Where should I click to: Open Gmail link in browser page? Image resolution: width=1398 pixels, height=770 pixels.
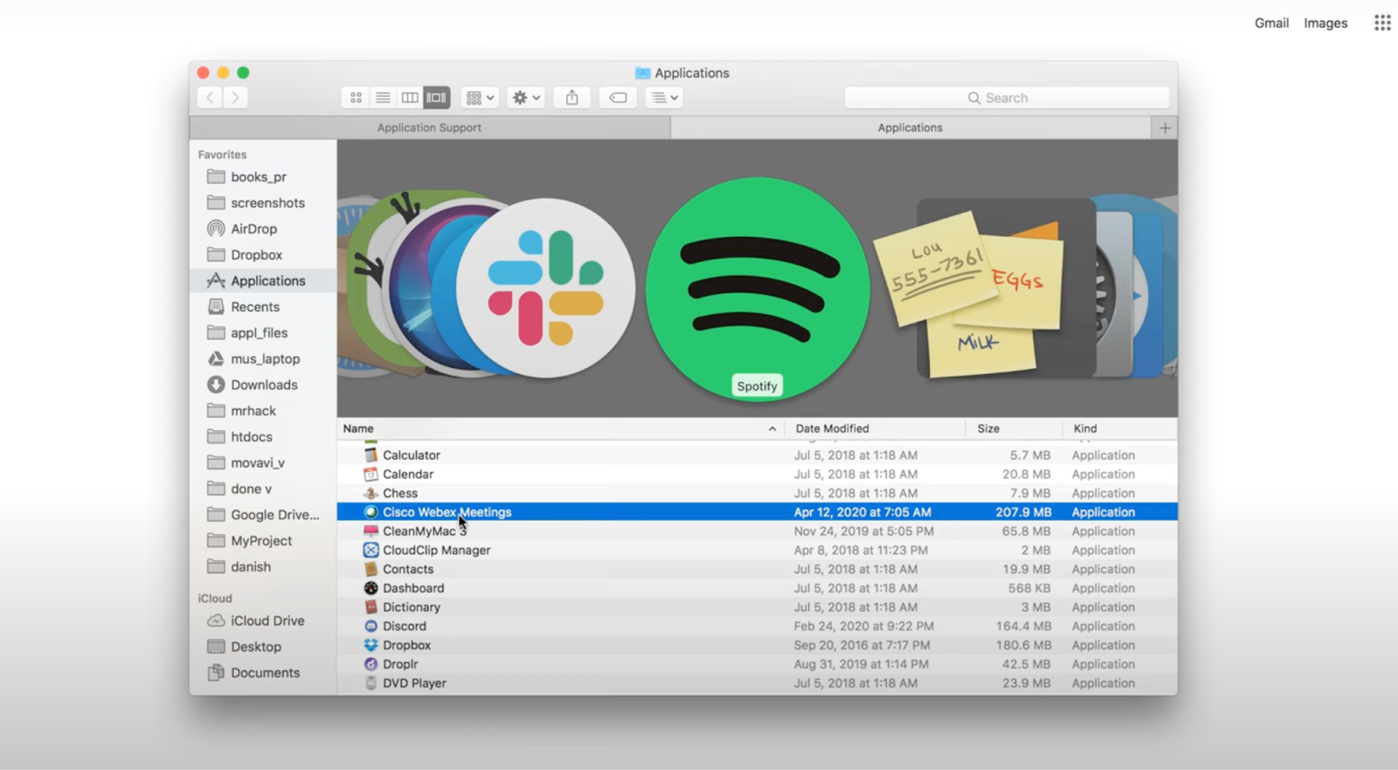tap(1271, 23)
